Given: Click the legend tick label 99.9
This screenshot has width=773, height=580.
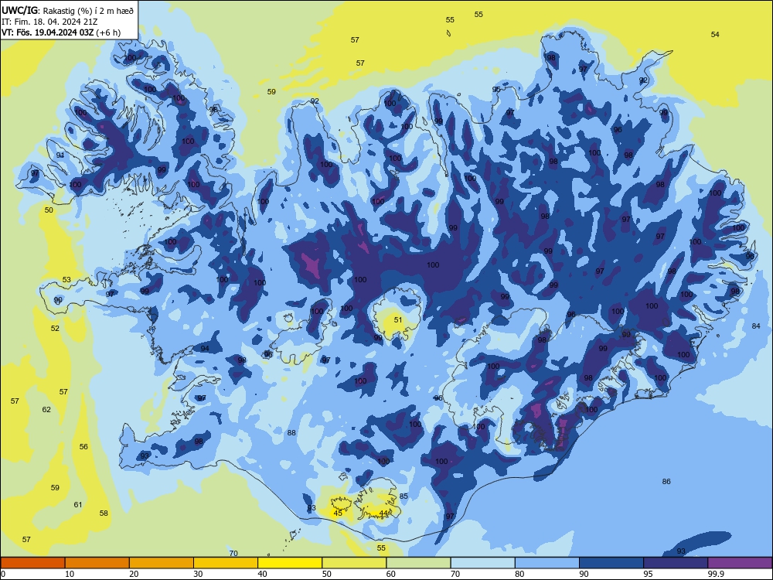Looking at the screenshot, I should [x=716, y=574].
